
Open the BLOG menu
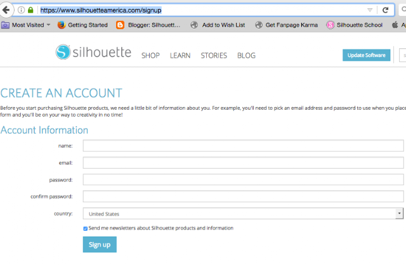click(246, 55)
